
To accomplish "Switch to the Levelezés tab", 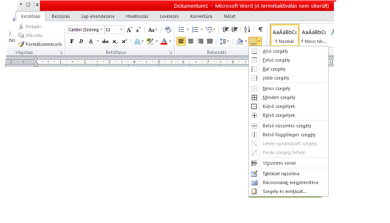I will point(169,16).
